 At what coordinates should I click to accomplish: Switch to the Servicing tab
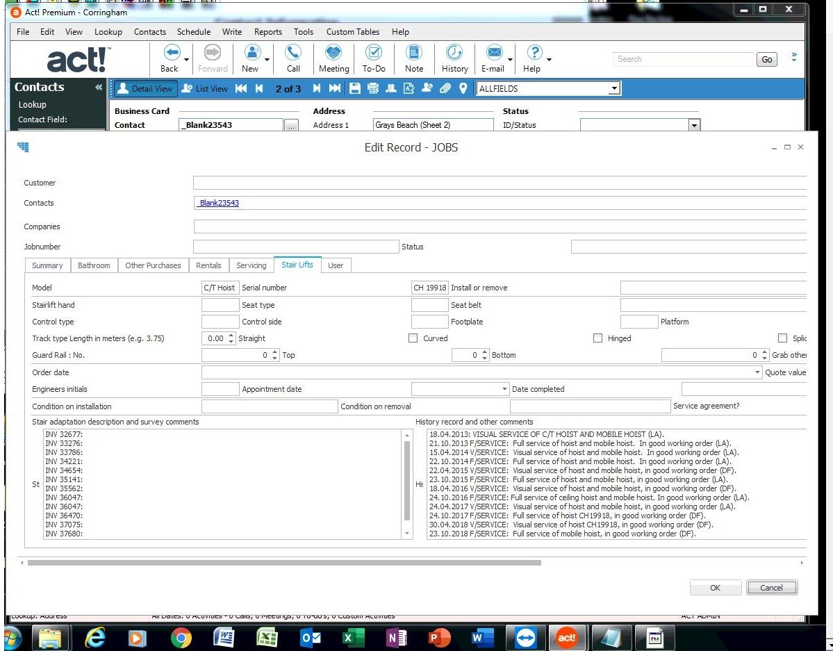tap(251, 265)
